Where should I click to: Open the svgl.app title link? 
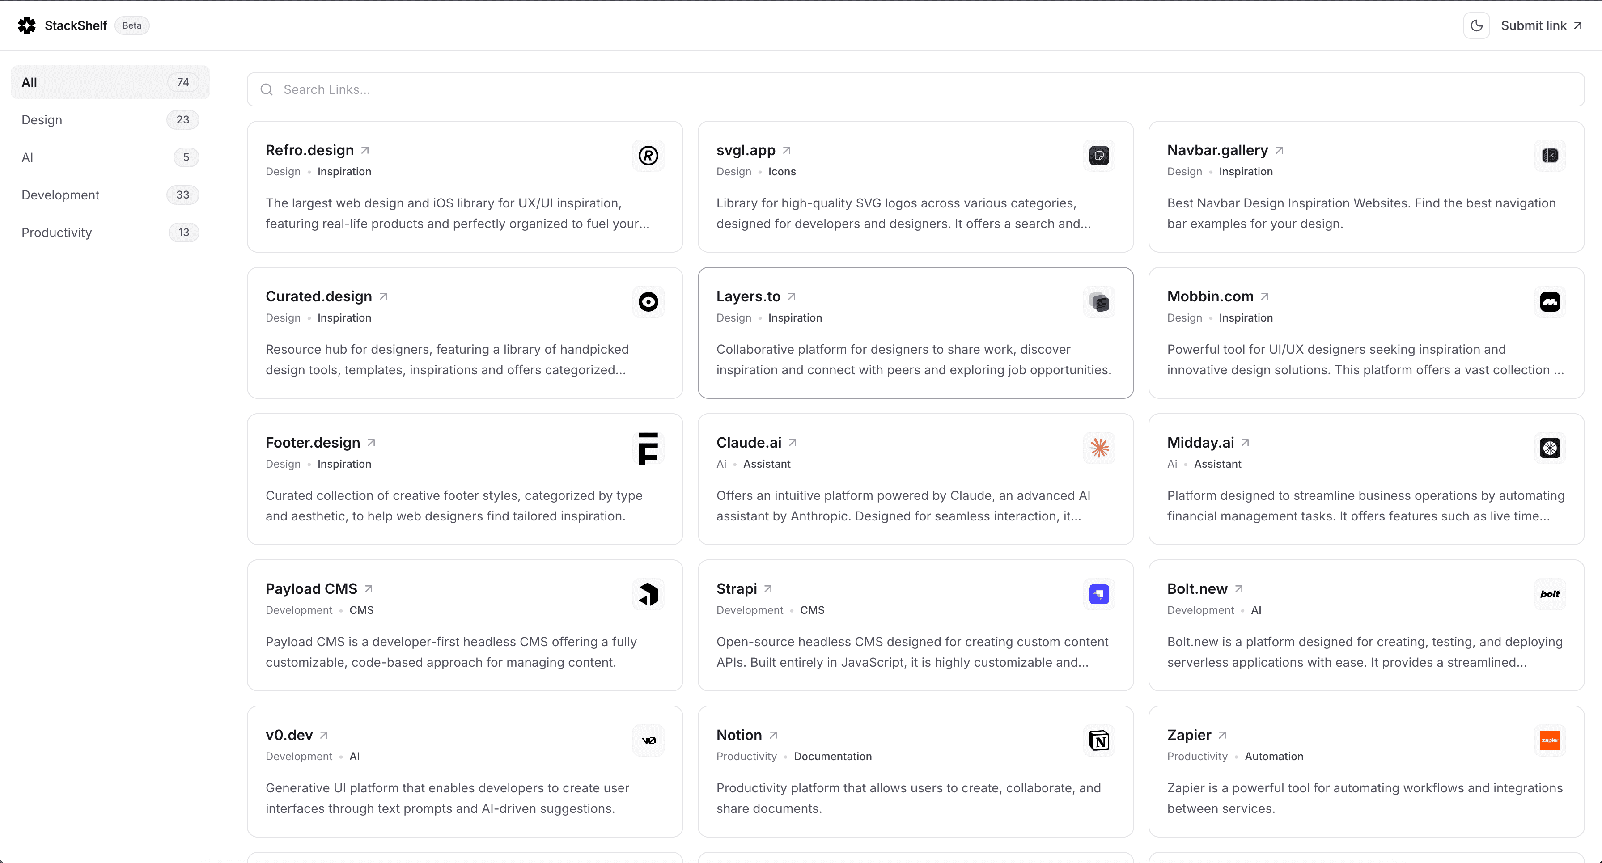tap(746, 150)
